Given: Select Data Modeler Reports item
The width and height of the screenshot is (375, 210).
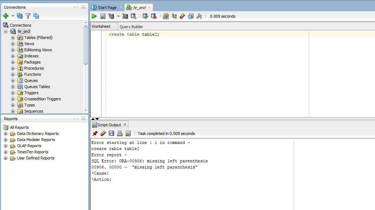Looking at the screenshot, I should pos(36,140).
